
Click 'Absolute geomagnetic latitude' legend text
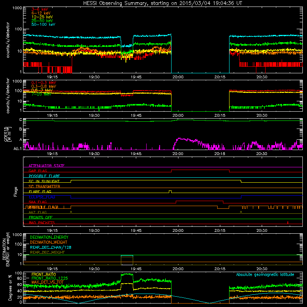tap(265, 274)
